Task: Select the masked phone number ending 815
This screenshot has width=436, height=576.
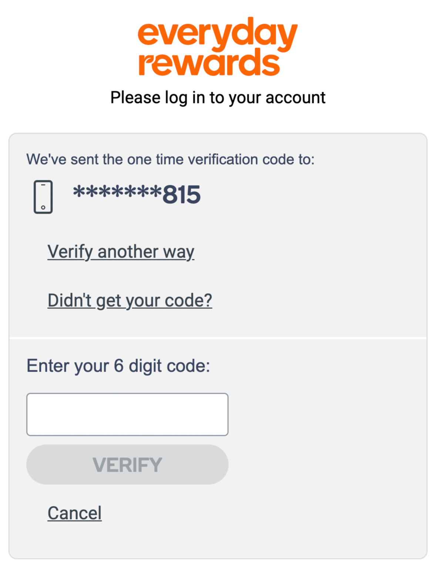Action: (x=137, y=194)
